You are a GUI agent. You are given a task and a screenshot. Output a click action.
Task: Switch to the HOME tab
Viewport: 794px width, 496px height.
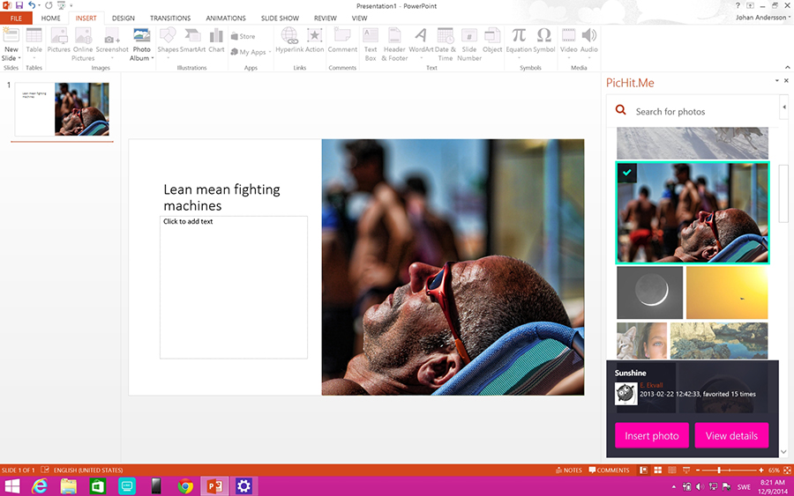(50, 19)
